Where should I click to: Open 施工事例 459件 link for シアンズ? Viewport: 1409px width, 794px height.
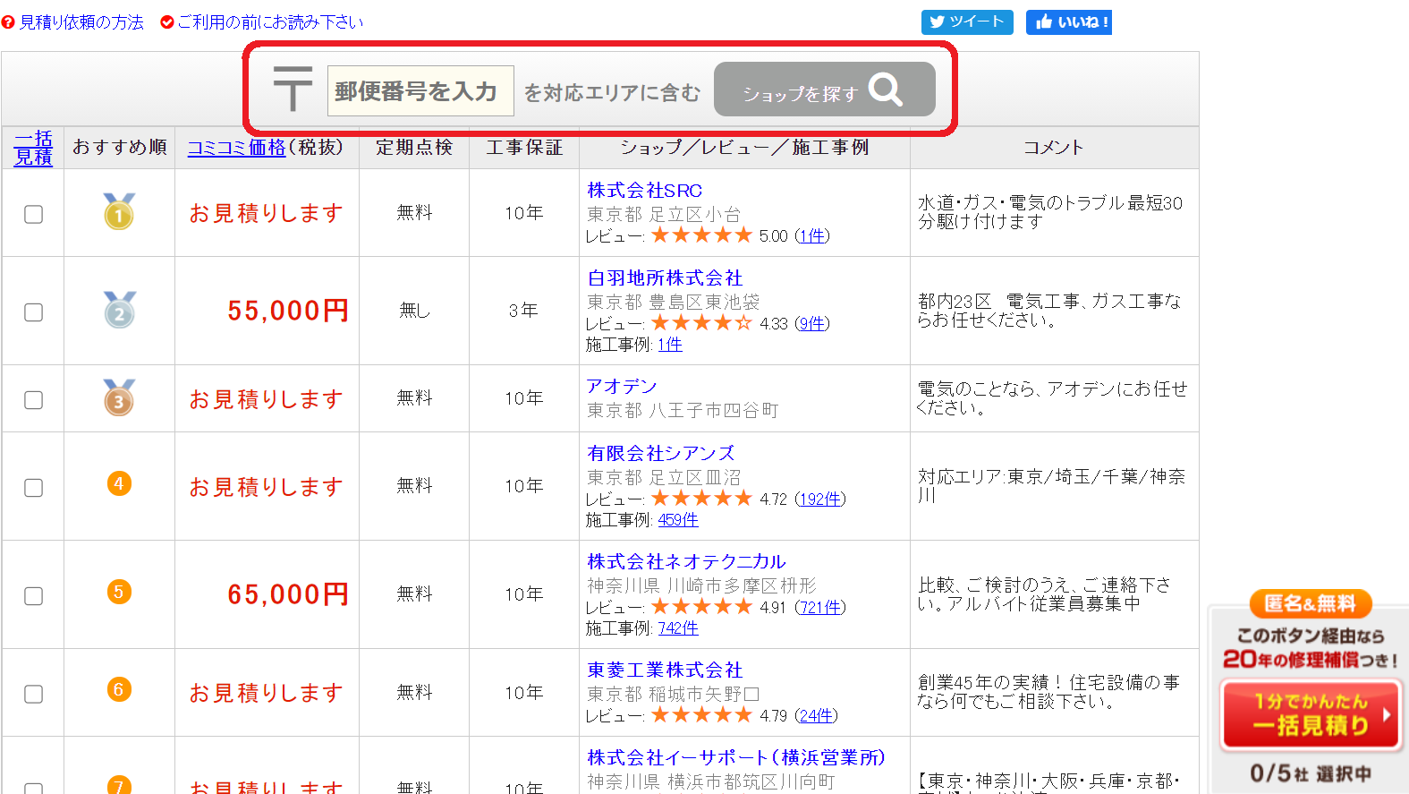click(678, 520)
